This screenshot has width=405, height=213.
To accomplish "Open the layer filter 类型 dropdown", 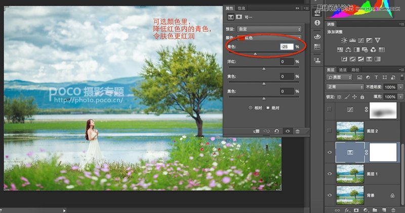I will click(339, 77).
